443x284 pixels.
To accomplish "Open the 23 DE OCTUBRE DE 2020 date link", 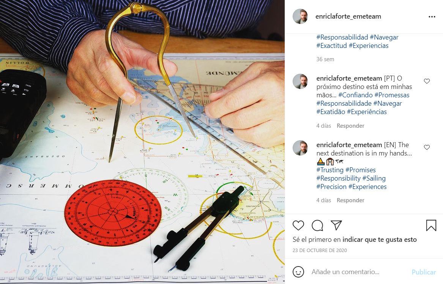I will click(320, 250).
